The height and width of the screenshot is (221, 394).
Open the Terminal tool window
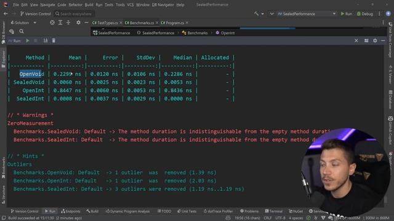pos(273,211)
